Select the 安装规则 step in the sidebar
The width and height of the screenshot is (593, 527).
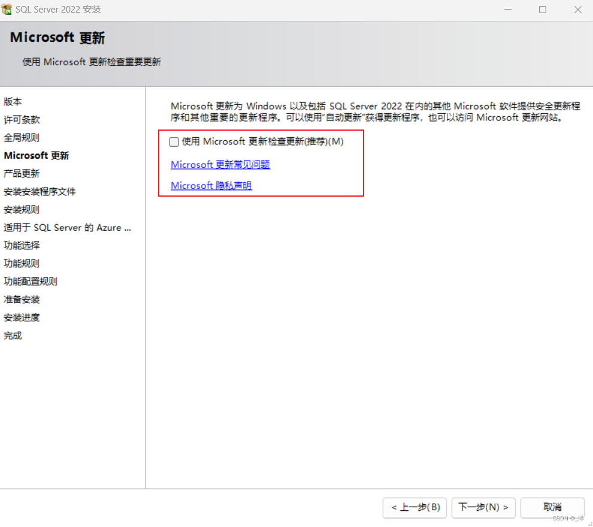tap(22, 209)
